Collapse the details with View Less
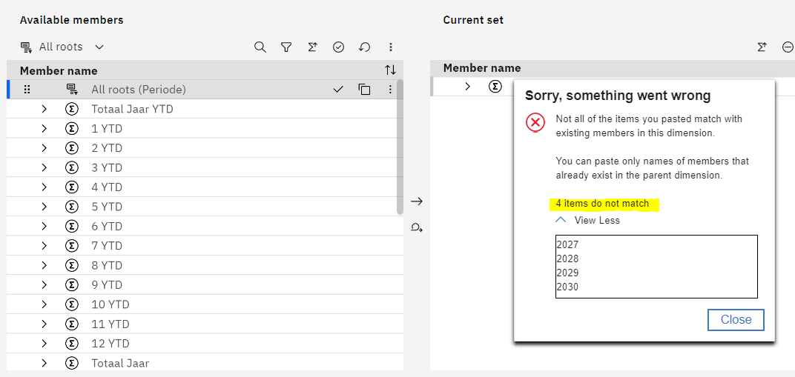 [588, 220]
